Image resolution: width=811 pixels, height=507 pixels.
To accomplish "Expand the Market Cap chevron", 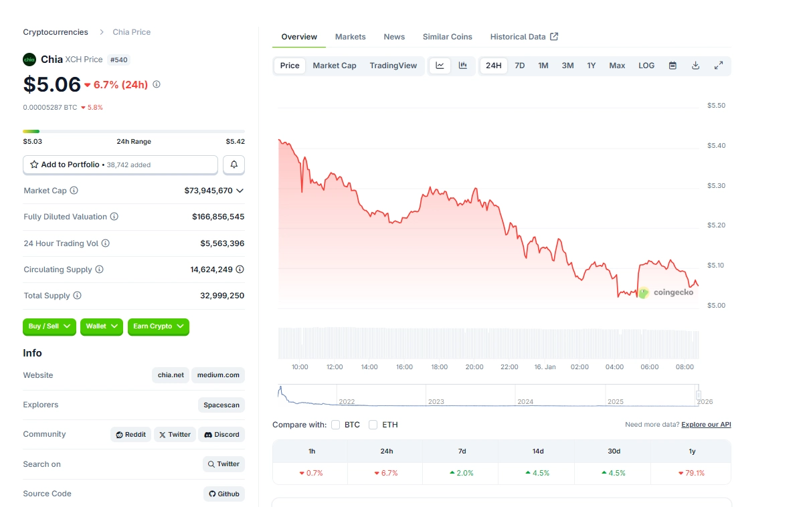I will click(x=240, y=191).
